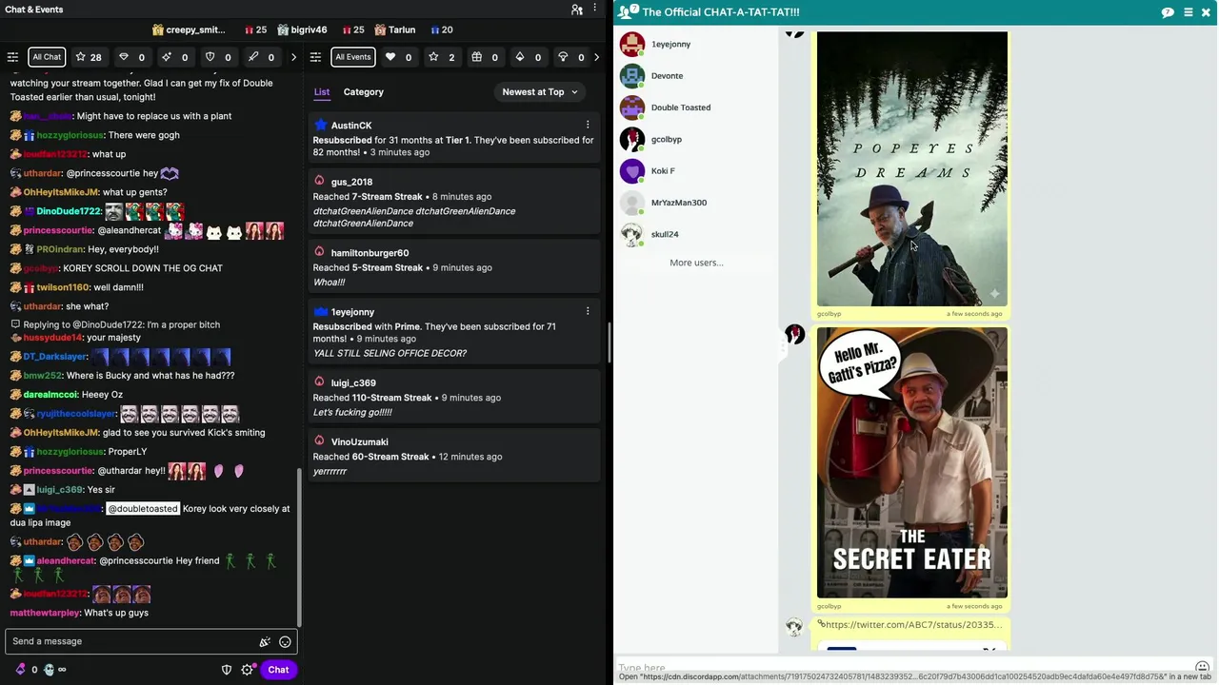The height and width of the screenshot is (685, 1219).
Task: Toggle the sparkle chat filter showing 0
Action: (174, 57)
